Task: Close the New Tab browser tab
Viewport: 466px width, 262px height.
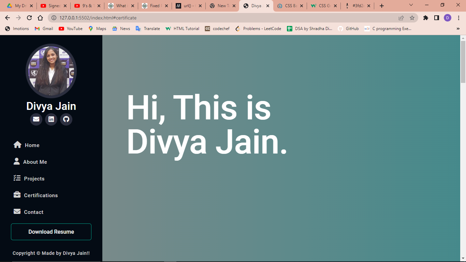Action: pos(234,6)
